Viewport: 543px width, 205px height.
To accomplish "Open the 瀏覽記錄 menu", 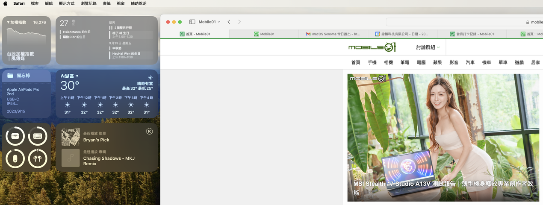I will pyautogui.click(x=89, y=3).
